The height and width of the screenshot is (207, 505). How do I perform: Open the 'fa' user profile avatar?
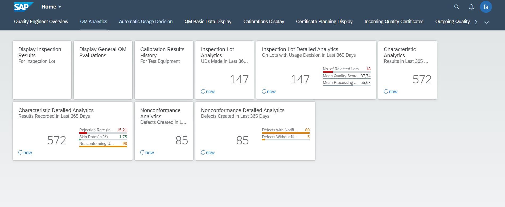[x=486, y=7]
